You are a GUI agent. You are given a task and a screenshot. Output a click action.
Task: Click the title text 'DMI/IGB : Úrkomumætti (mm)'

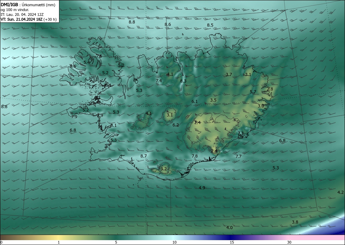28,5
